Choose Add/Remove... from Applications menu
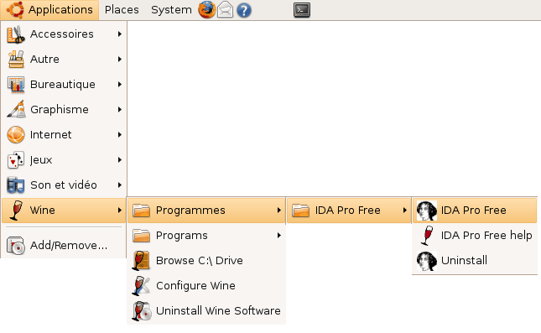541x333 pixels. click(x=64, y=246)
